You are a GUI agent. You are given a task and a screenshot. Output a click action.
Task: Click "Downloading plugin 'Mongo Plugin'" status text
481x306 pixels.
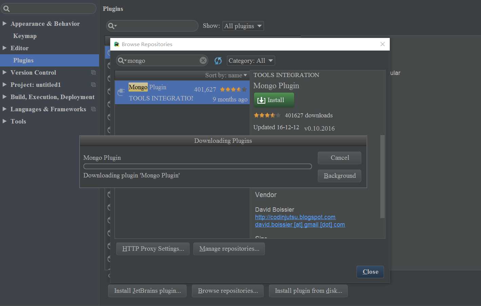(131, 175)
